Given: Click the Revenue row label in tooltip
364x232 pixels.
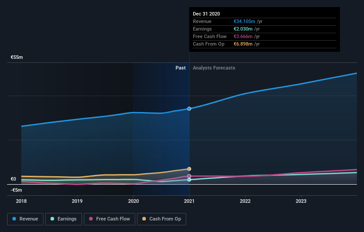Looking at the screenshot, I should 202,21.
